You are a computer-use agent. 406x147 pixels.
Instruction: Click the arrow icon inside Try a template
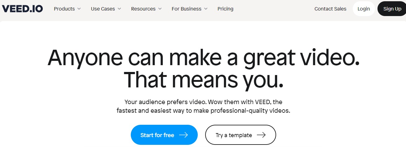click(261, 135)
